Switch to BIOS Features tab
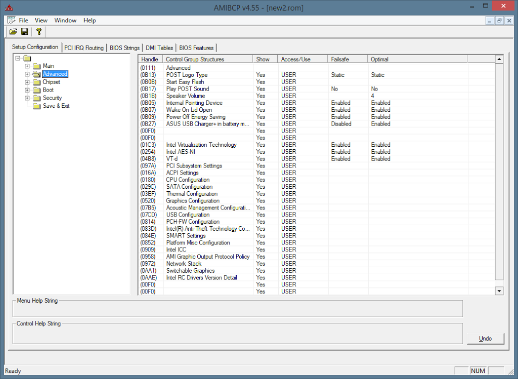Image resolution: width=518 pixels, height=379 pixels. [196, 48]
